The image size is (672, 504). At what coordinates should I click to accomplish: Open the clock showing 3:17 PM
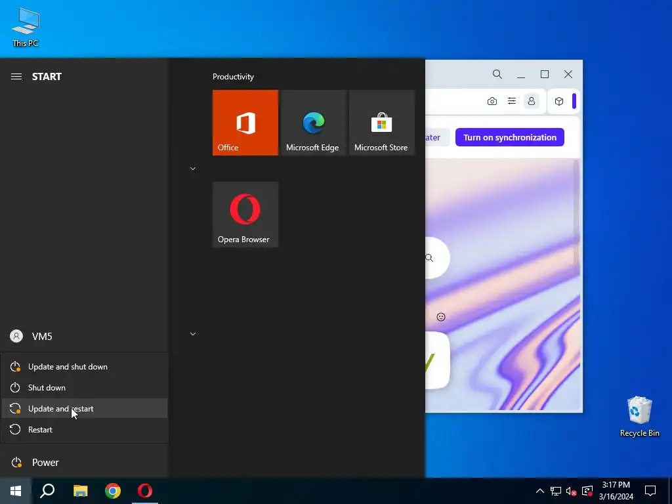(x=616, y=491)
